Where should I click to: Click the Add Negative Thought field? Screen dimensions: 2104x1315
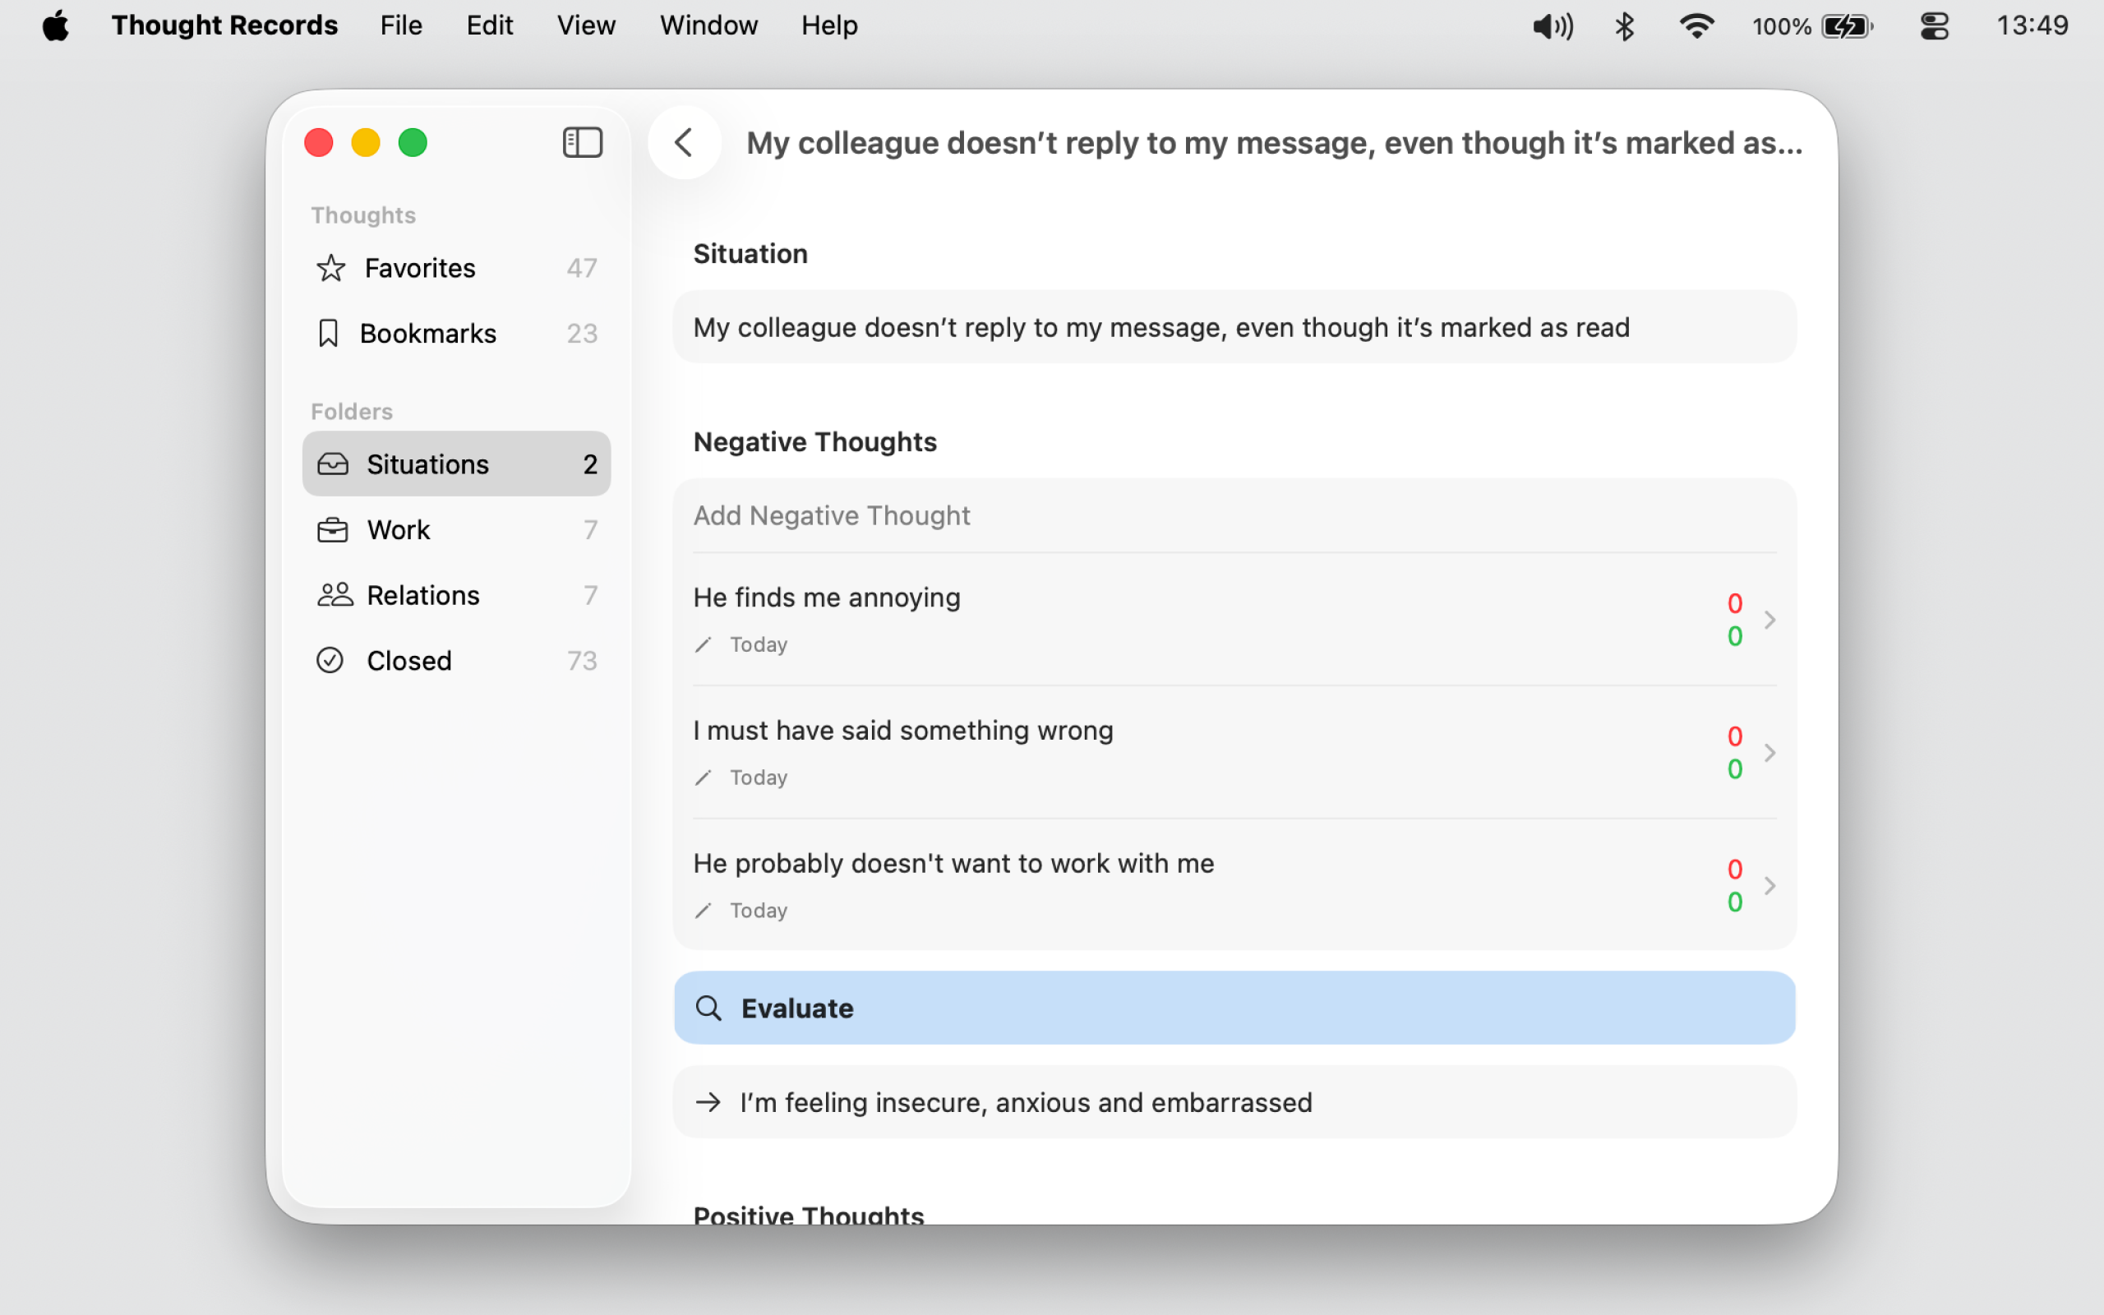click(x=1234, y=516)
